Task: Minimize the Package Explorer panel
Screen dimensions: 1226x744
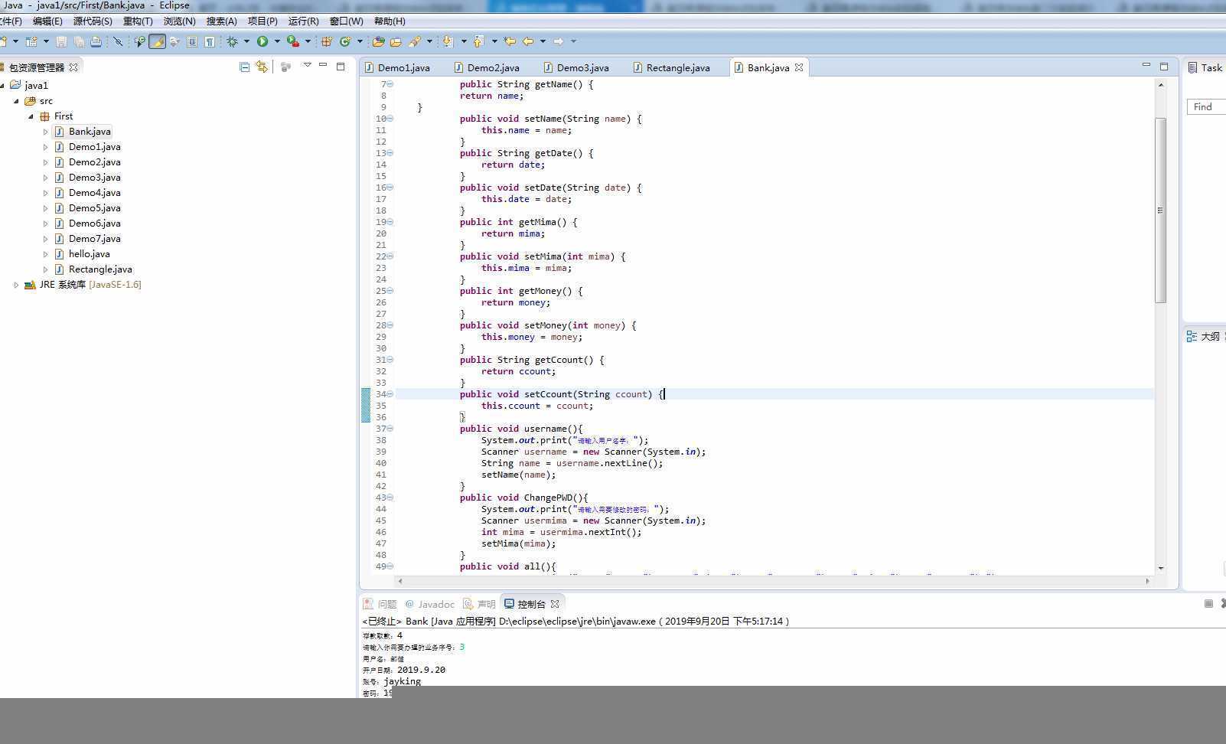Action: (x=323, y=66)
